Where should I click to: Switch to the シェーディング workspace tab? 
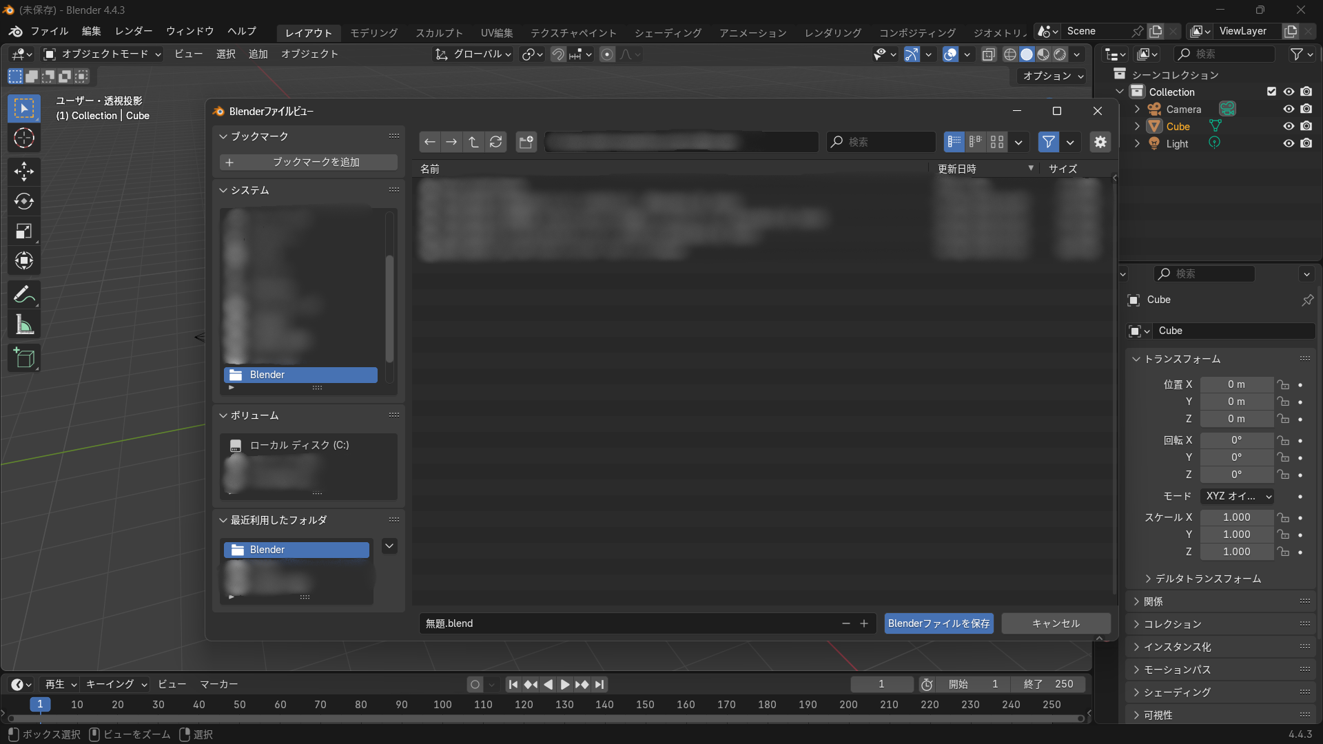pyautogui.click(x=668, y=32)
